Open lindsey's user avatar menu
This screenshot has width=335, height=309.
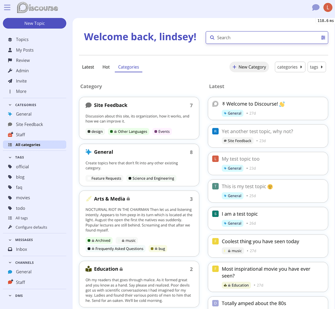point(328,7)
